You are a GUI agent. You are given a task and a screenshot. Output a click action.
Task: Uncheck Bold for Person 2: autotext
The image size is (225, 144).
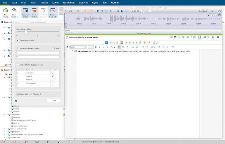pyautogui.click(x=53, y=80)
